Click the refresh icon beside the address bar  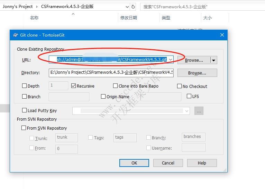(134, 7)
